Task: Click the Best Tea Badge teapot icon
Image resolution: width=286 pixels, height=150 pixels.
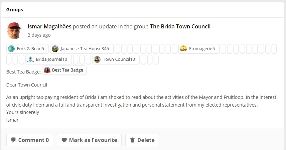Action: point(47,70)
